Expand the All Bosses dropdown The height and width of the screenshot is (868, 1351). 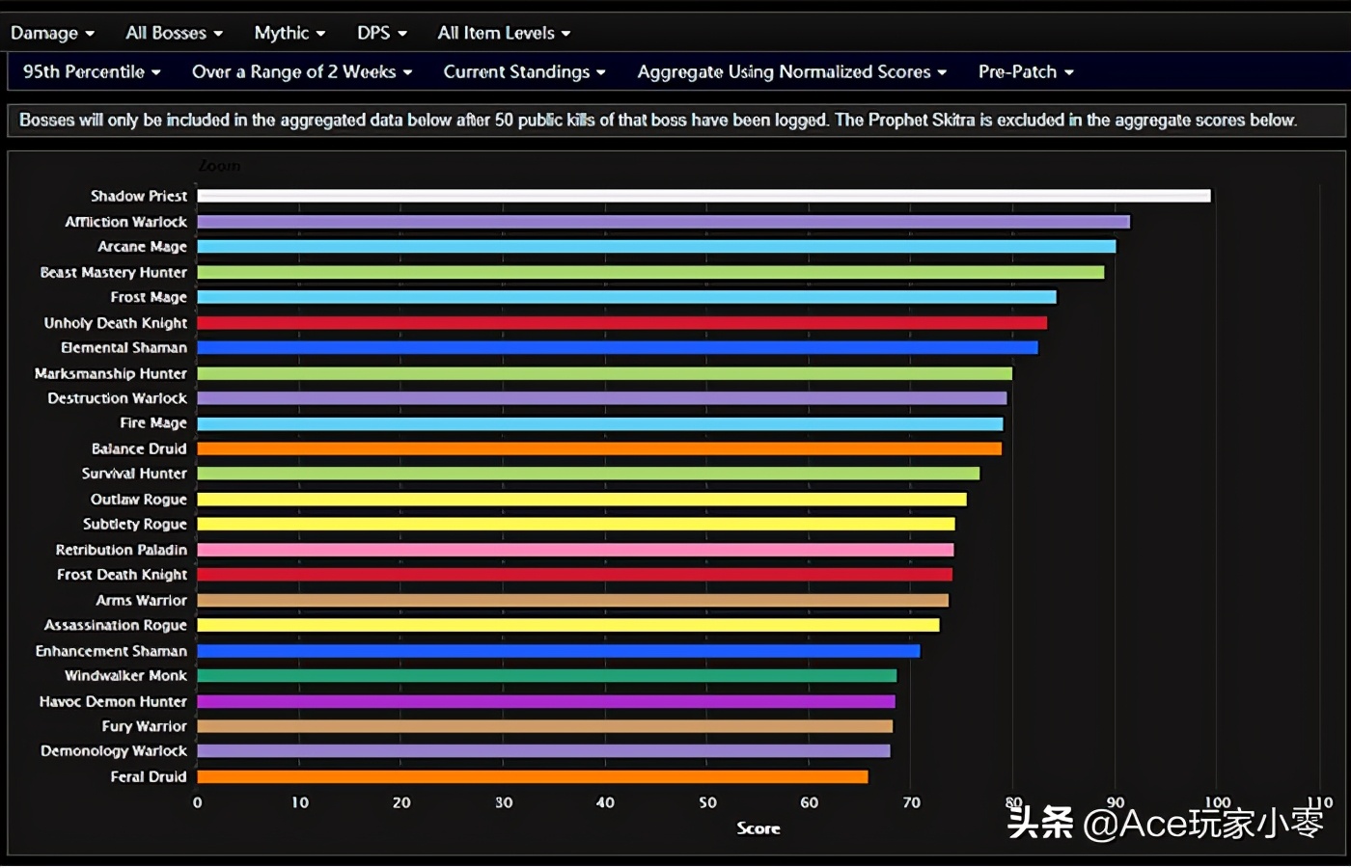pos(174,33)
